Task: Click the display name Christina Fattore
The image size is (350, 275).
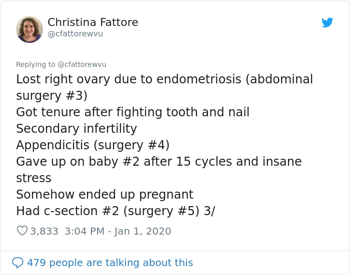Action: point(92,22)
